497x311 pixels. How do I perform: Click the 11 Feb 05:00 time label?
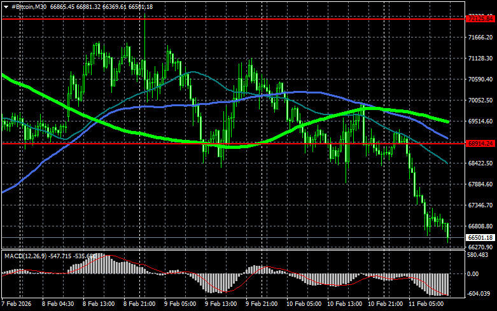click(x=426, y=304)
